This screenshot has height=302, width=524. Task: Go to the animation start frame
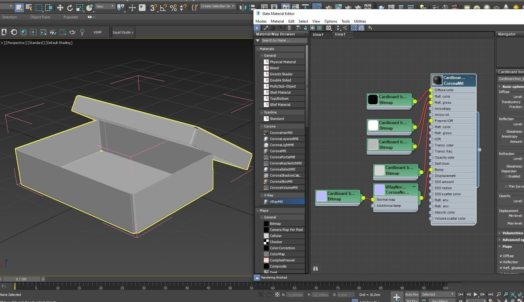click(460, 294)
